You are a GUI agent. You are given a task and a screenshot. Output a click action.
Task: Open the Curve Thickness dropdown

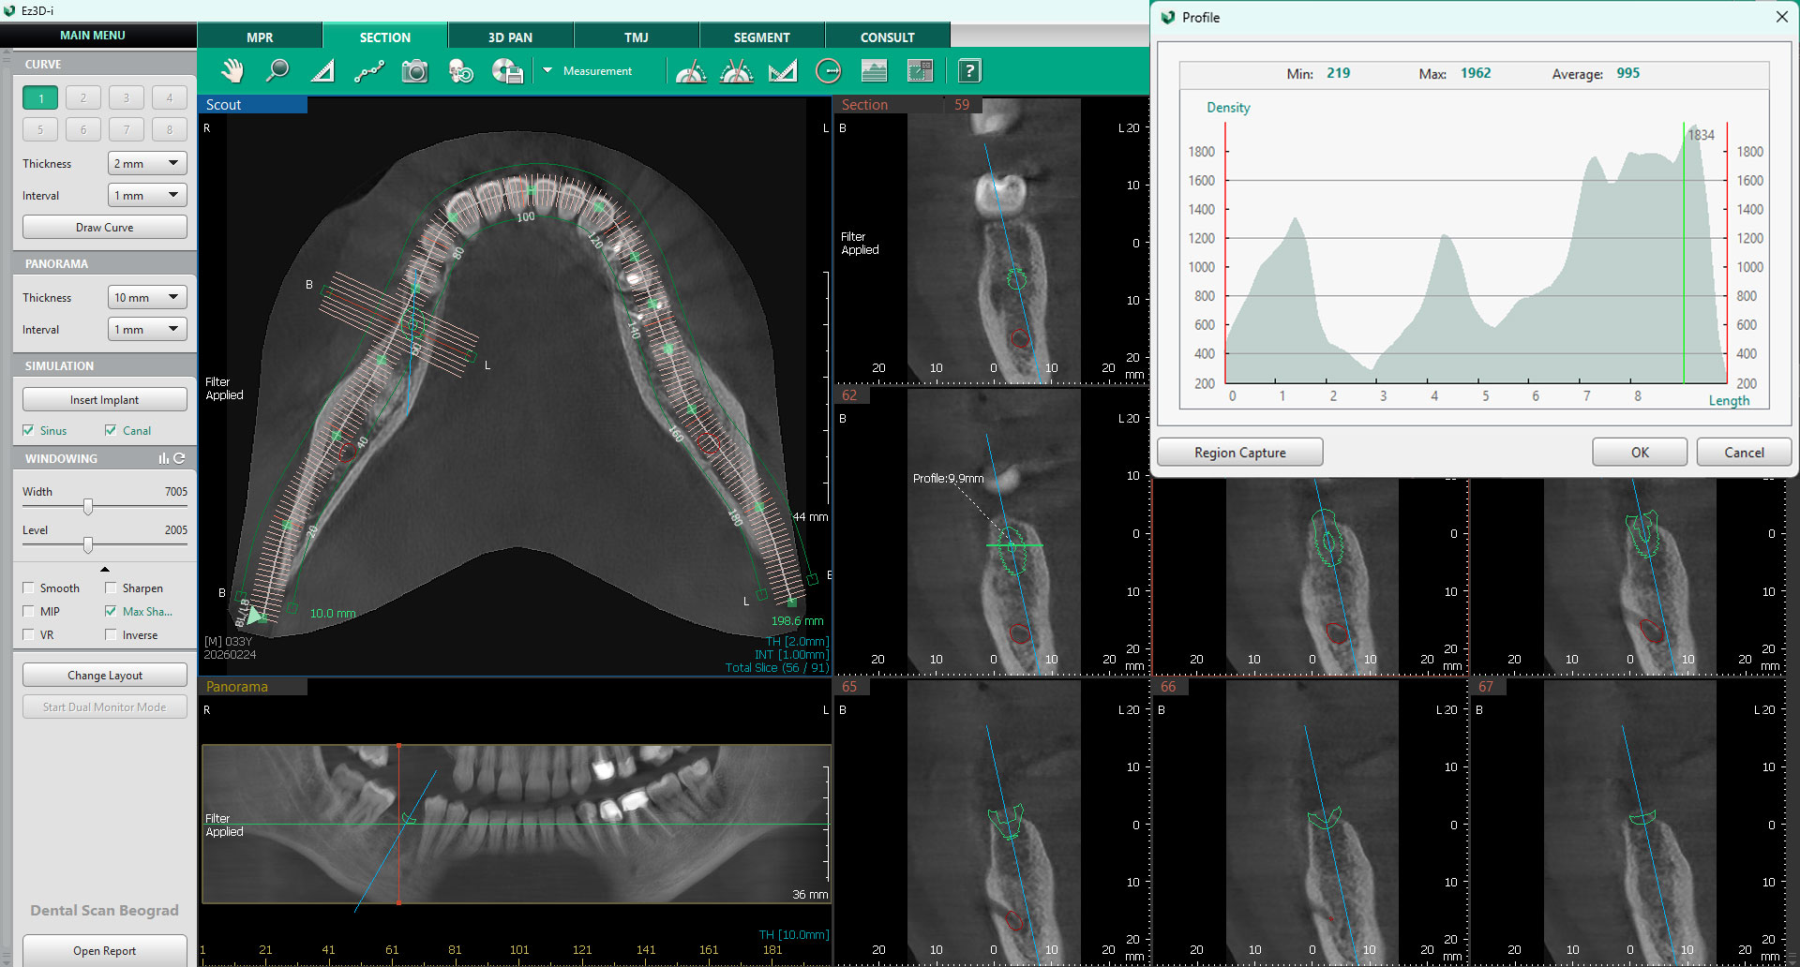147,163
